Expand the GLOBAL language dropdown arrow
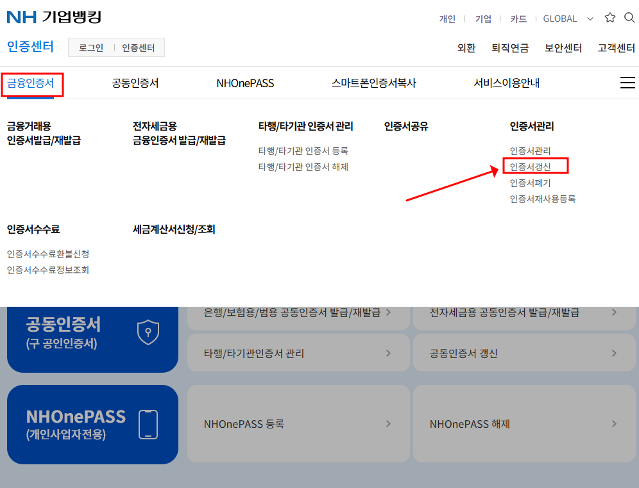 pos(590,19)
